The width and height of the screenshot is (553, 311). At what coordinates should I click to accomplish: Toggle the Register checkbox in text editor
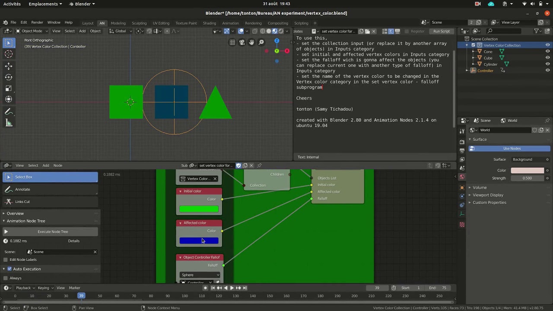pyautogui.click(x=407, y=31)
